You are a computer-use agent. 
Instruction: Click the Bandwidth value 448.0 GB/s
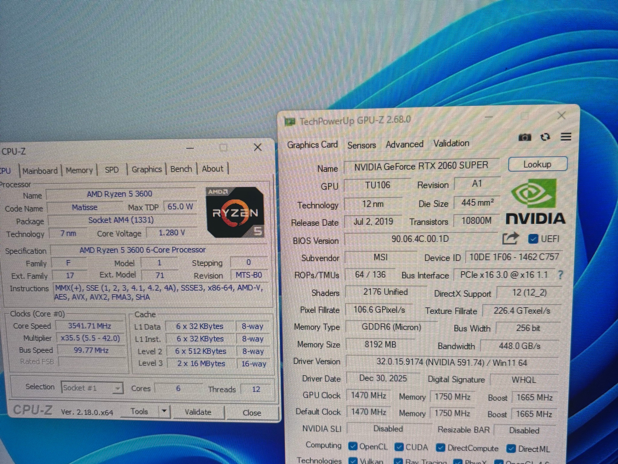[x=520, y=346]
